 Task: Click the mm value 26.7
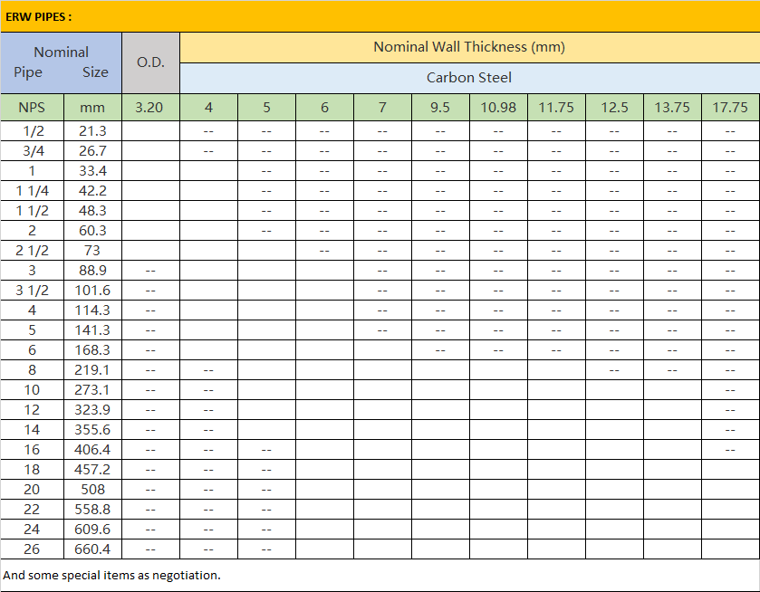(92, 150)
